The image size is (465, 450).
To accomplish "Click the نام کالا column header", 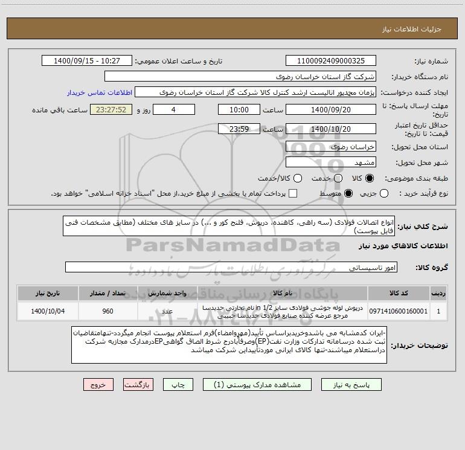I will (x=283, y=294).
